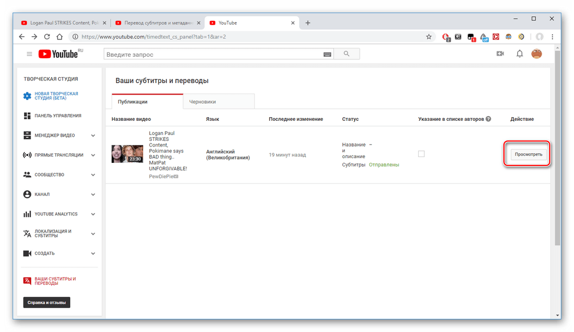This screenshot has height=332, width=574.
Task: Click the search magnifier button
Action: point(347,54)
